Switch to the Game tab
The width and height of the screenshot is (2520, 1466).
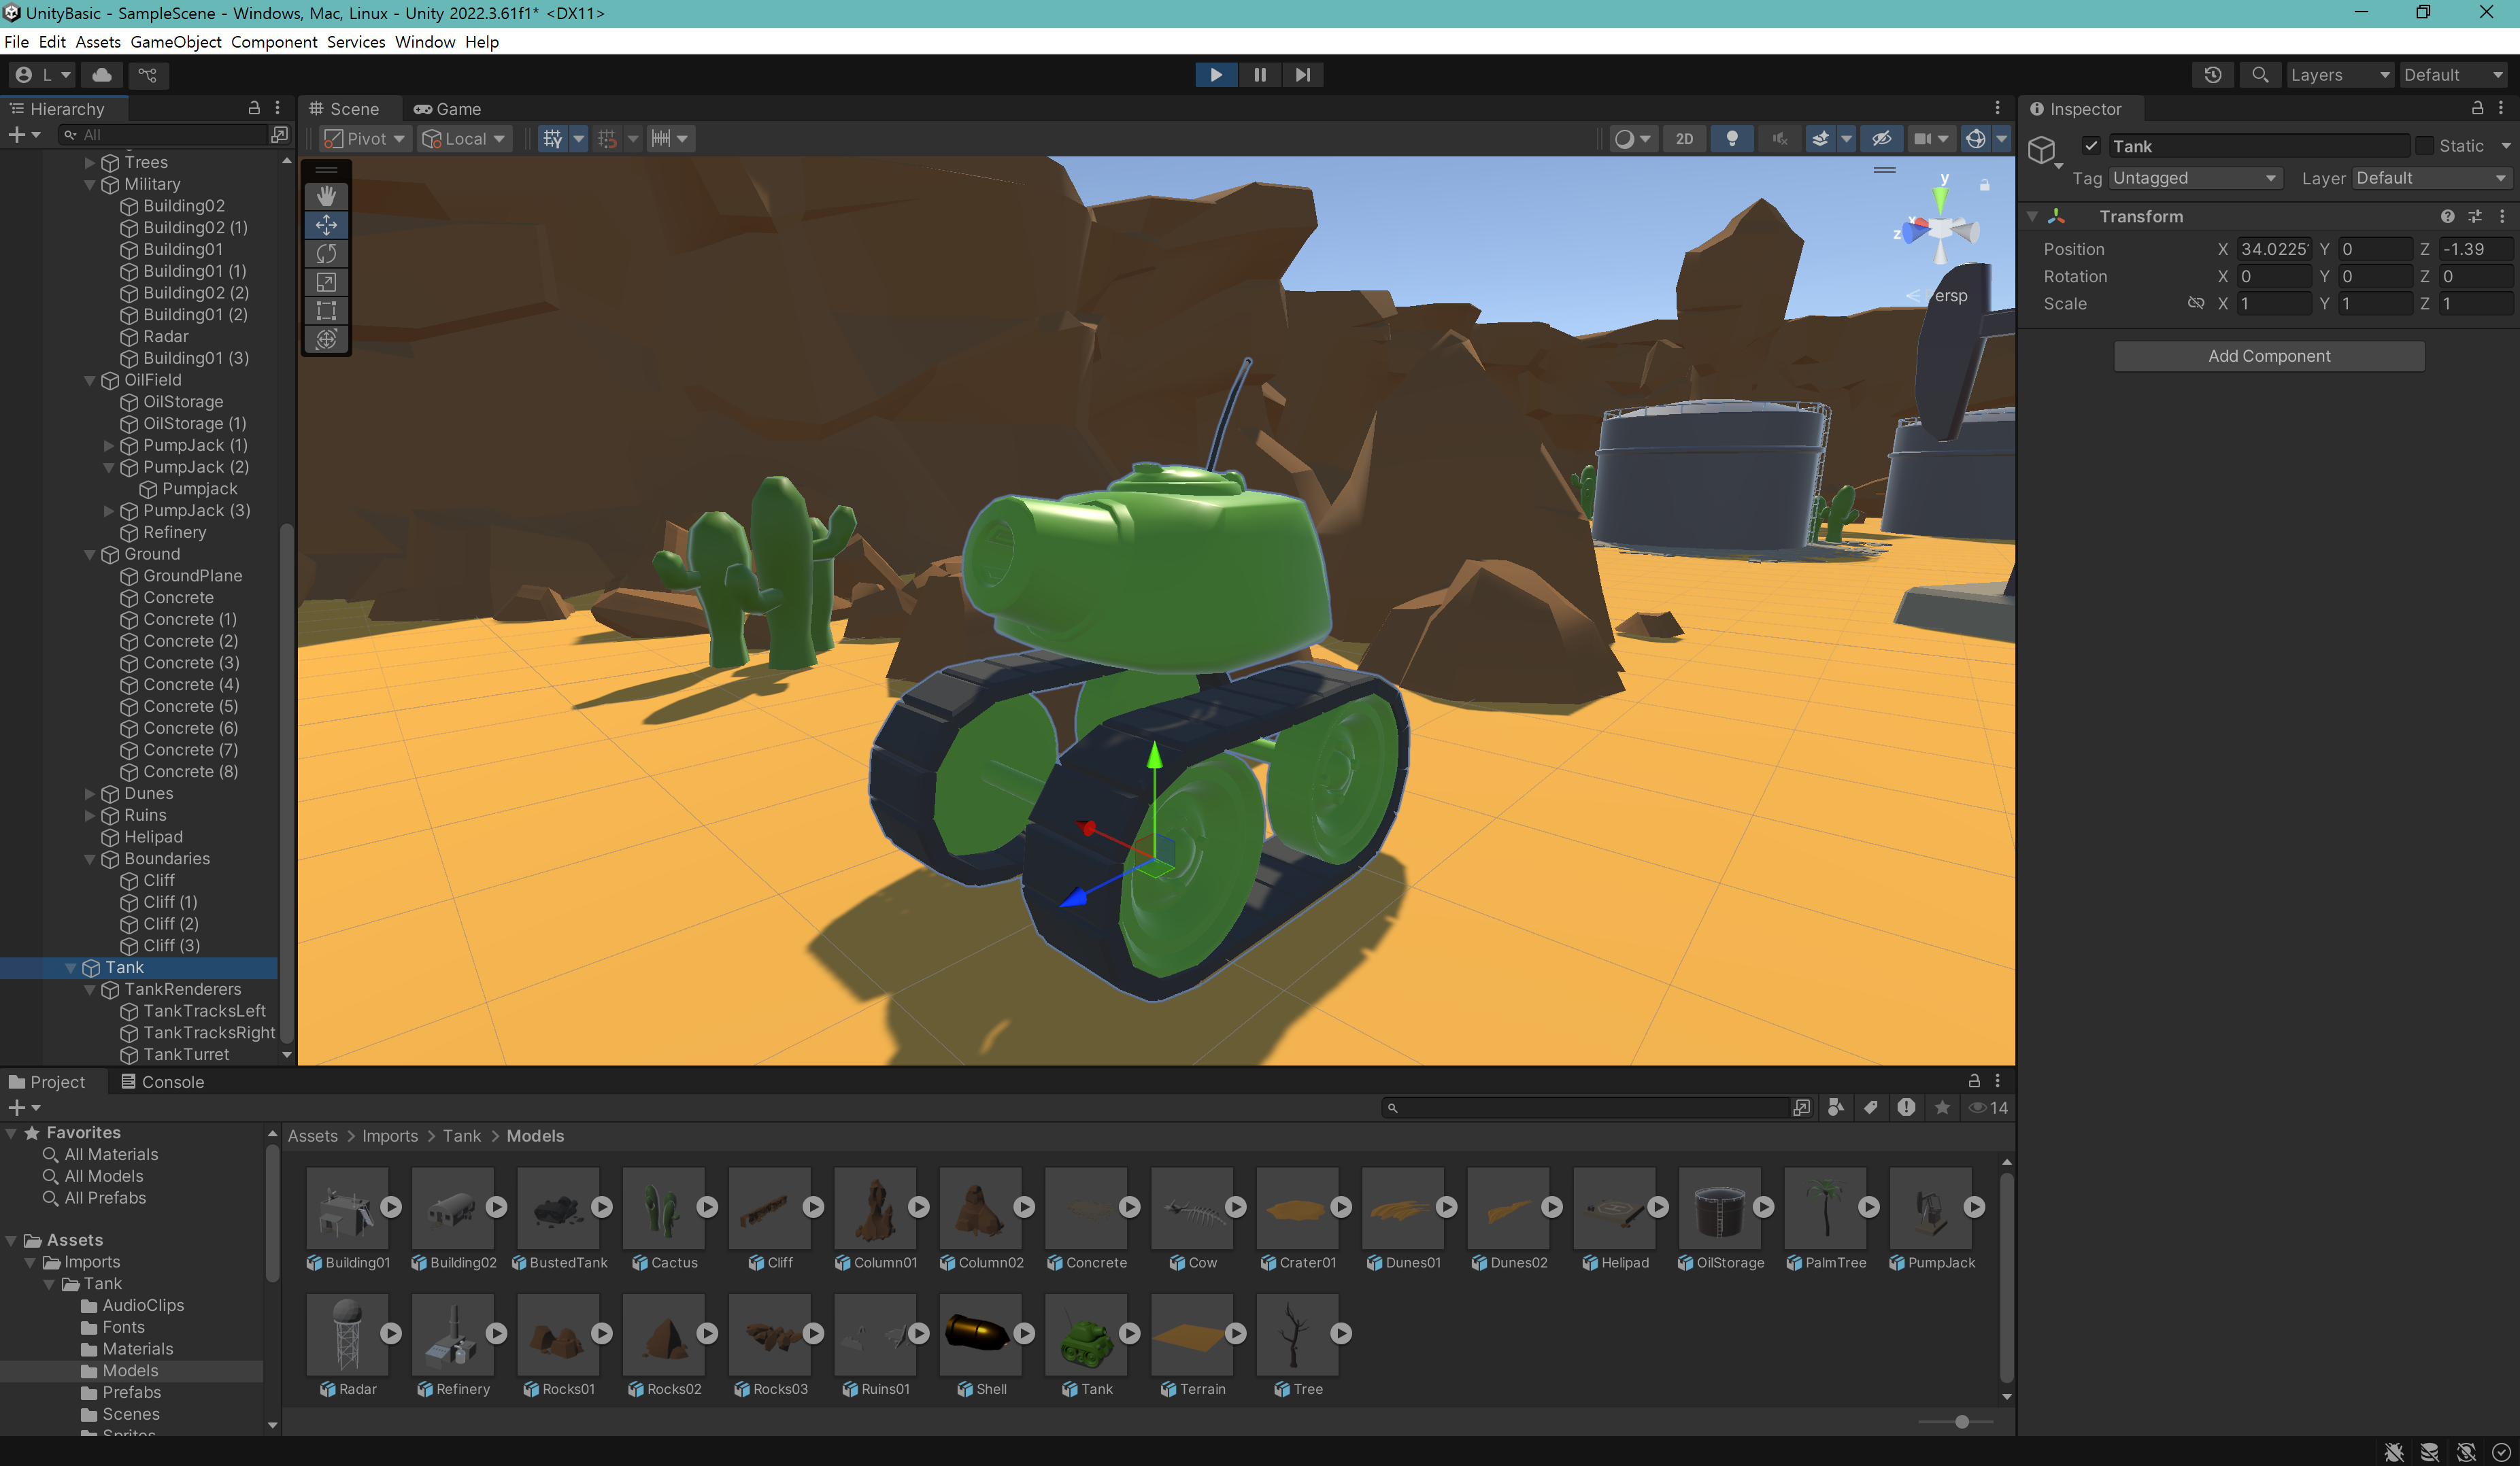point(448,109)
